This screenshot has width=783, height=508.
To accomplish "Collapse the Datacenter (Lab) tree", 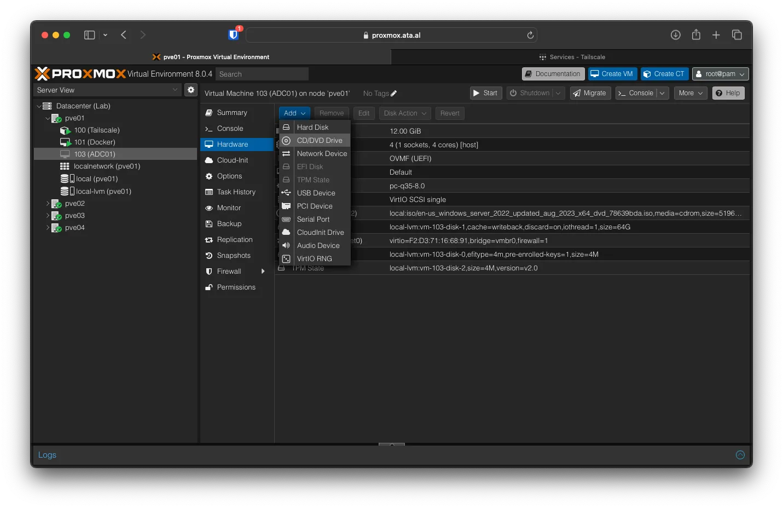I will point(39,106).
